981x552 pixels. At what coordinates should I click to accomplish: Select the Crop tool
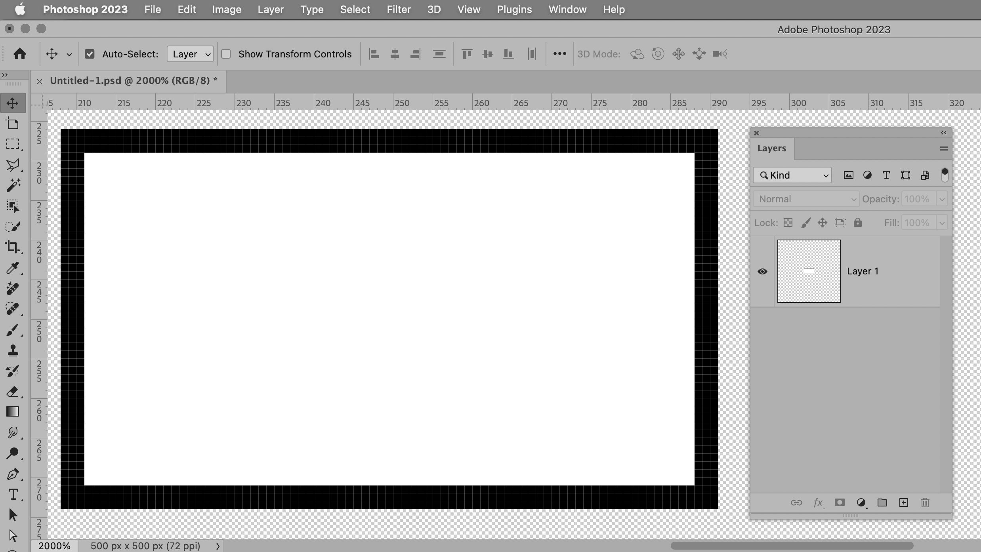[x=13, y=247]
